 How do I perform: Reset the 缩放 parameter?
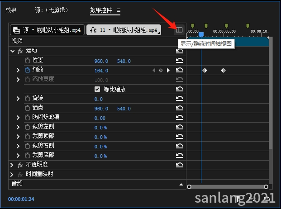179,70
